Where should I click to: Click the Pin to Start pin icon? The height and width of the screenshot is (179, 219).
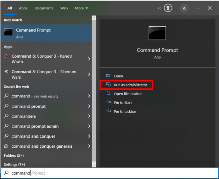click(x=109, y=103)
